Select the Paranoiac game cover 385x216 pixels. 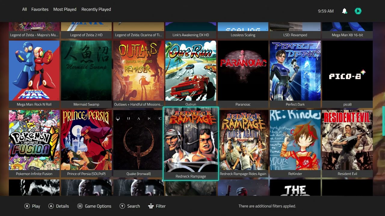243,70
